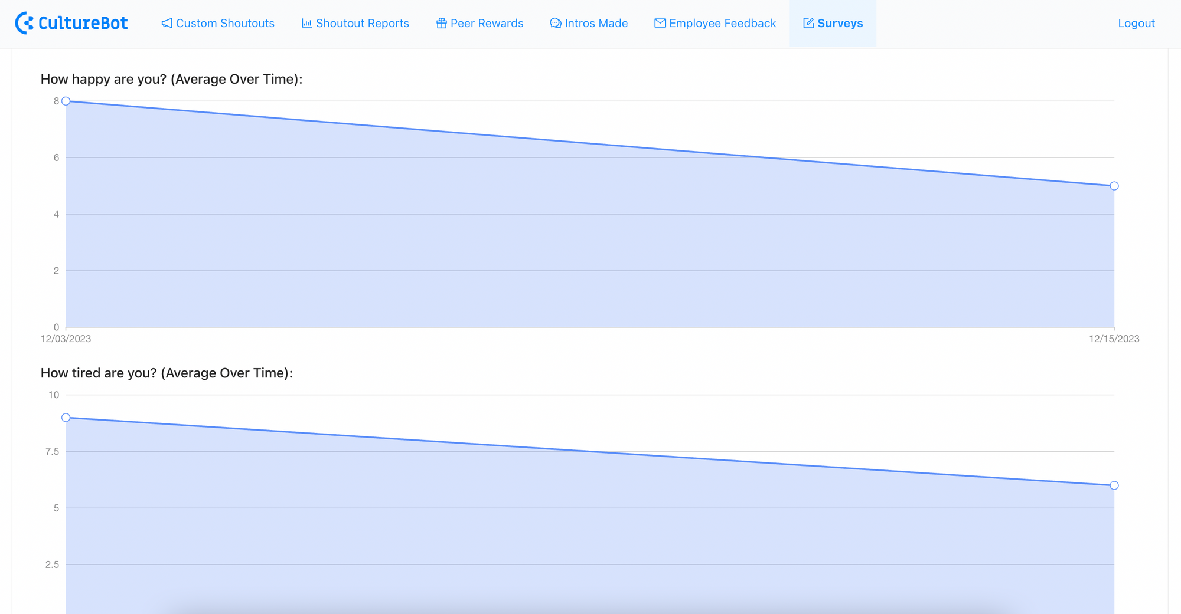Viewport: 1181px width, 614px height.
Task: Click the envelope icon beside Employee Feedback
Action: [660, 23]
